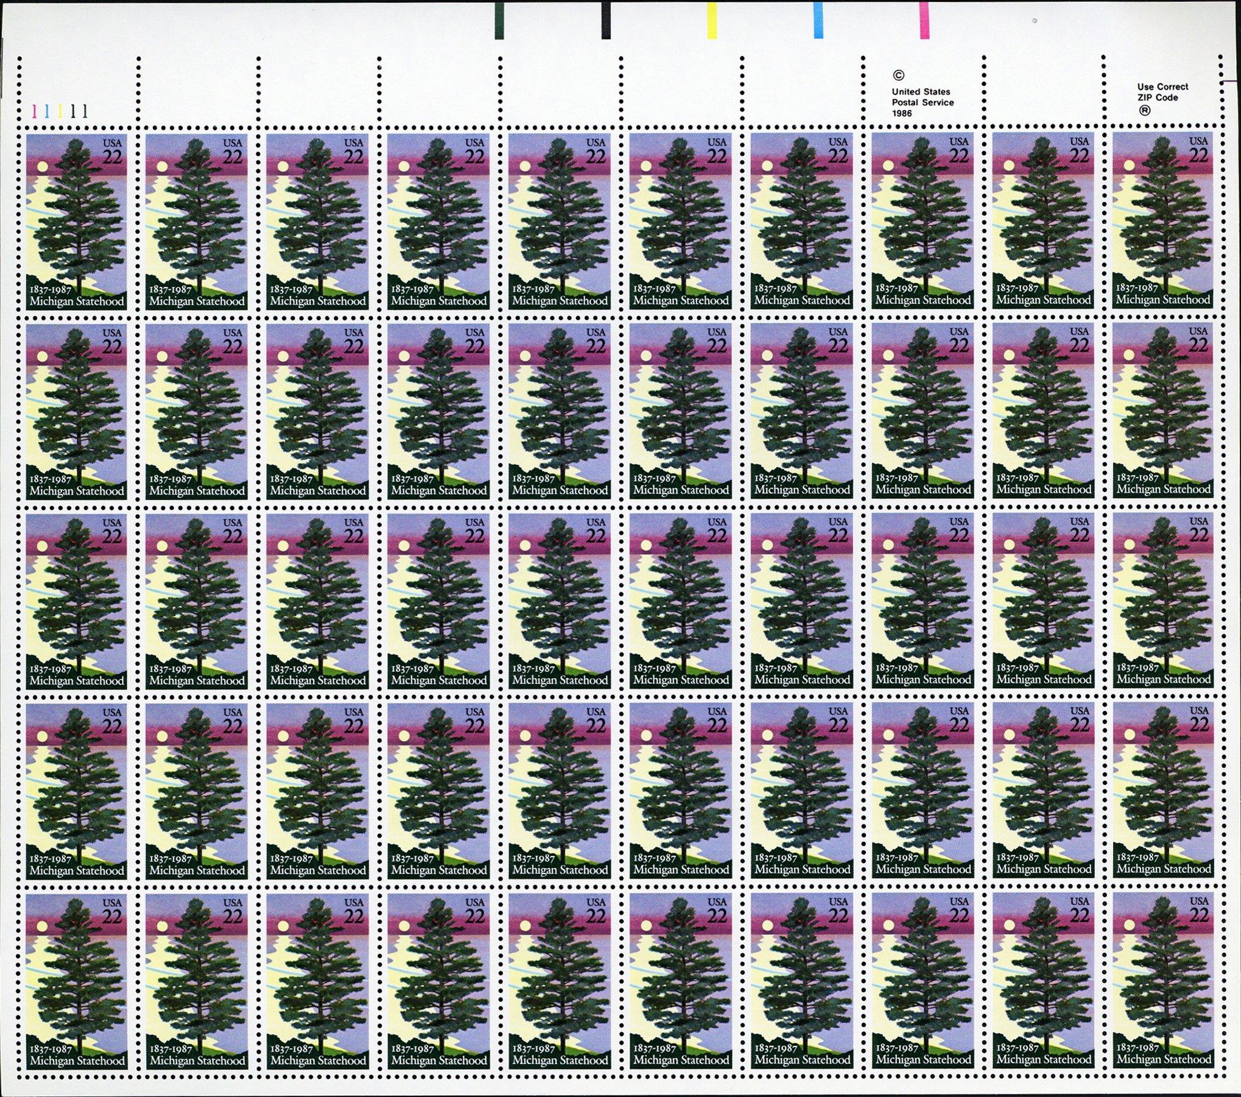Click 'Michigan Statehood' caption on the bottom-left stamp
The width and height of the screenshot is (1241, 1097).
tap(77, 1060)
